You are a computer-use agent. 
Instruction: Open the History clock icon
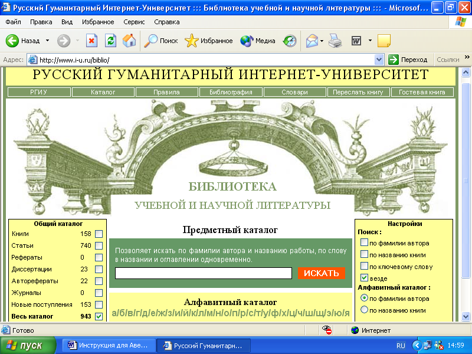[290, 41]
